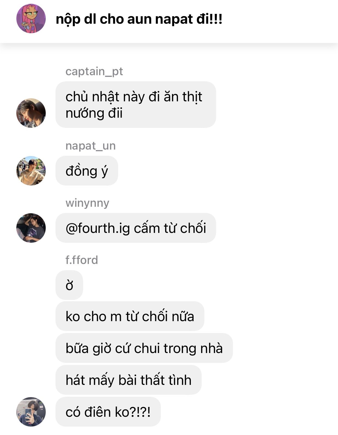Screen dimensions: 338x435
Task: Click the f.fford username label
Action: pyautogui.click(x=82, y=260)
